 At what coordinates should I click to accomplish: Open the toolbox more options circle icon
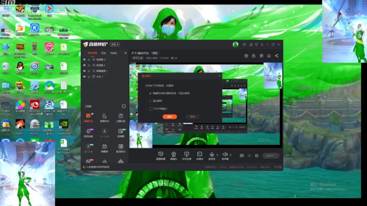pyautogui.click(x=123, y=106)
